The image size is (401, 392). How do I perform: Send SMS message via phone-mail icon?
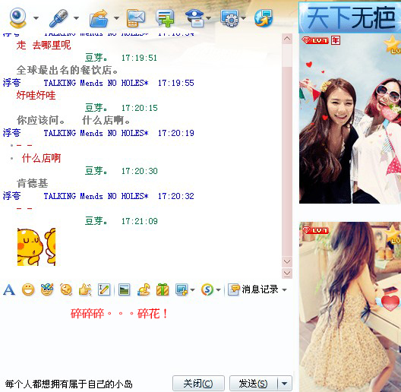(x=136, y=18)
